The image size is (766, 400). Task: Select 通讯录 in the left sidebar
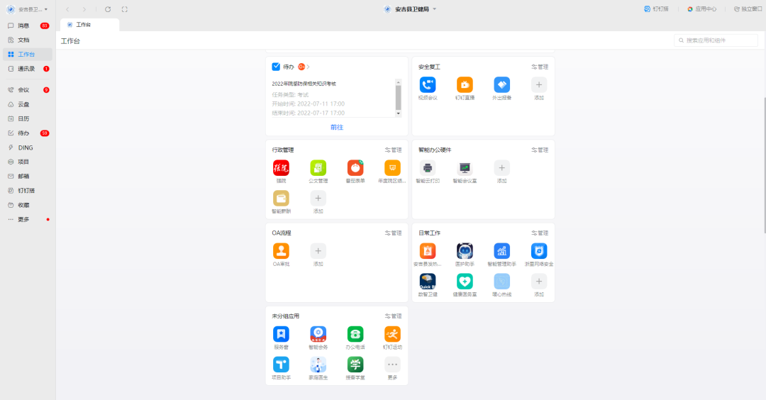tap(26, 69)
